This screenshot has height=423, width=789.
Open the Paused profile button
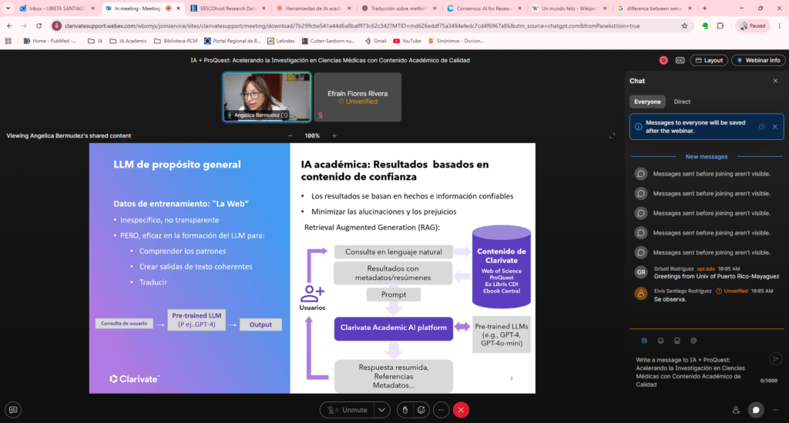[753, 25]
